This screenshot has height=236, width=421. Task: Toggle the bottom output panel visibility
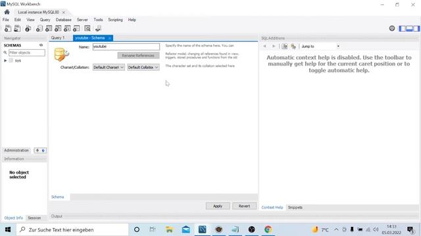pos(409,28)
